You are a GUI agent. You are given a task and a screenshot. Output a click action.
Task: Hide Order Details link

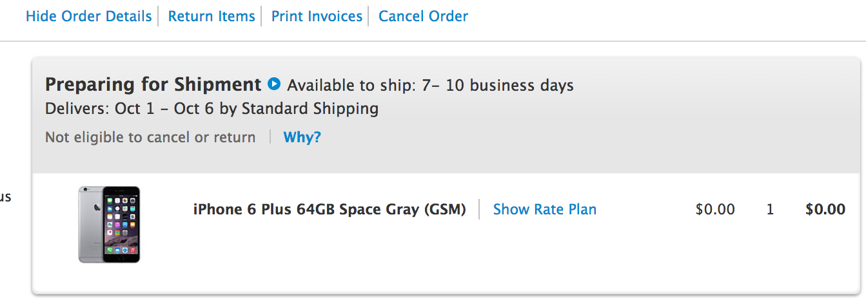pyautogui.click(x=88, y=16)
